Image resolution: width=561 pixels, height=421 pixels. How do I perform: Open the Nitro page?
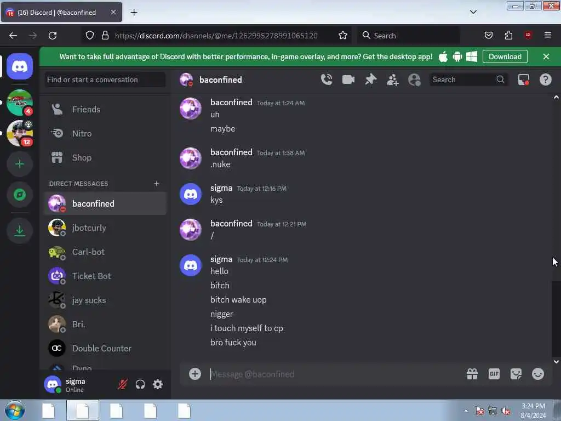105,133
